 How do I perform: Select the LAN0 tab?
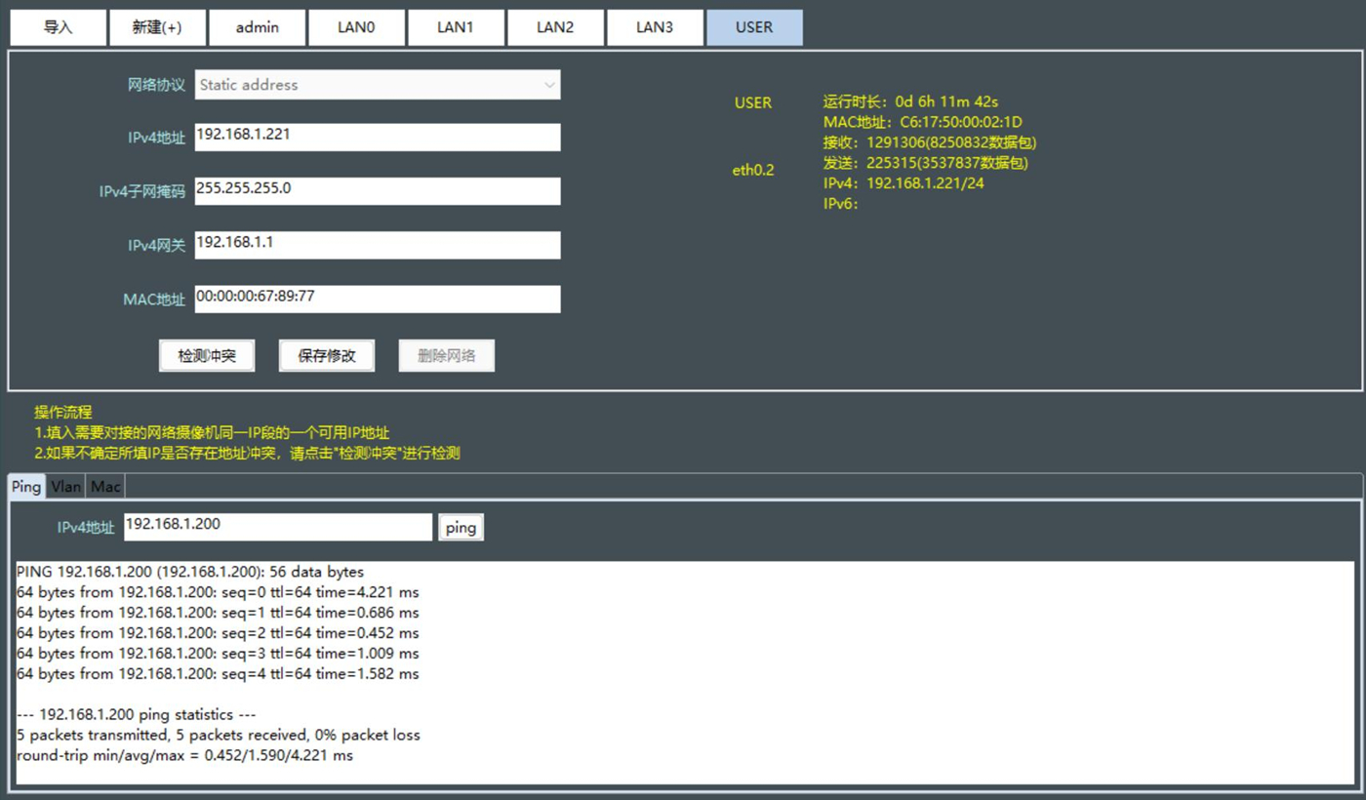click(356, 27)
